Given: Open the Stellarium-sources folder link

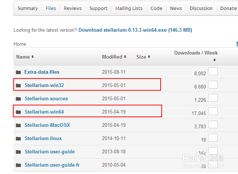Looking at the screenshot, I should tap(46, 98).
